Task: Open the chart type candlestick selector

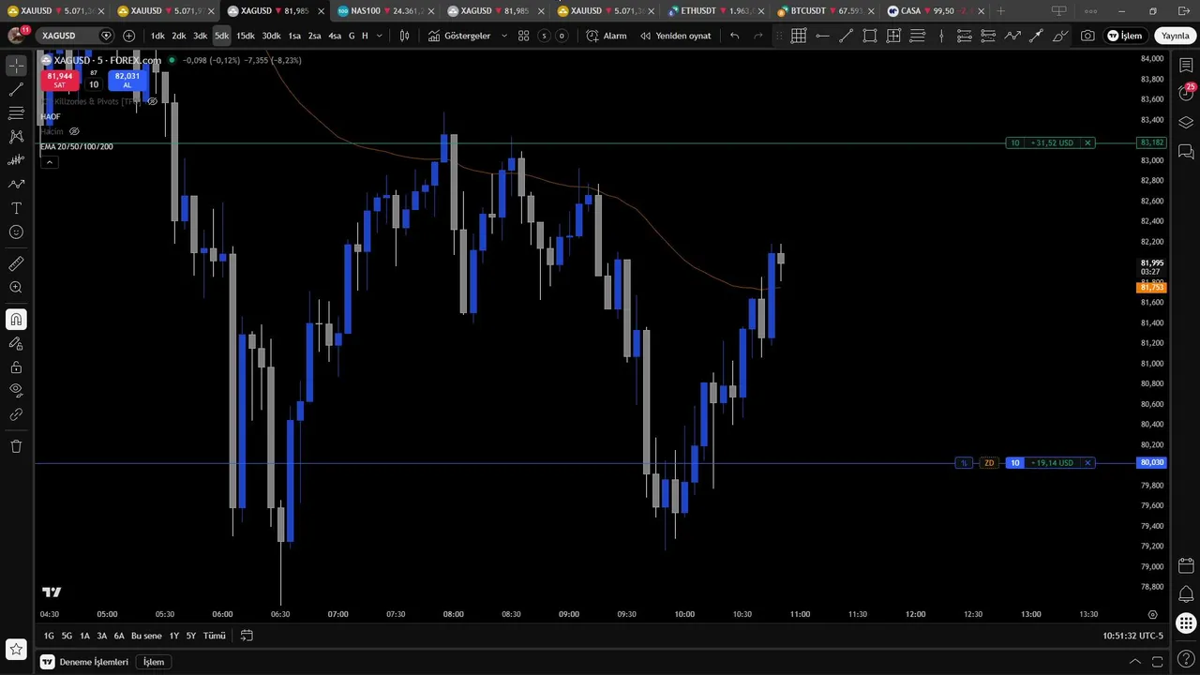Action: click(x=404, y=36)
